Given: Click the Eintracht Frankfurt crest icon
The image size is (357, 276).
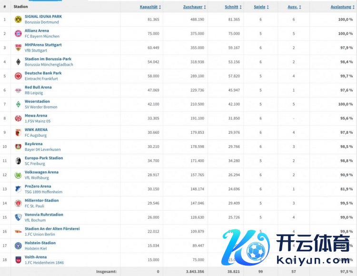Looking at the screenshot, I should pyautogui.click(x=18, y=76).
